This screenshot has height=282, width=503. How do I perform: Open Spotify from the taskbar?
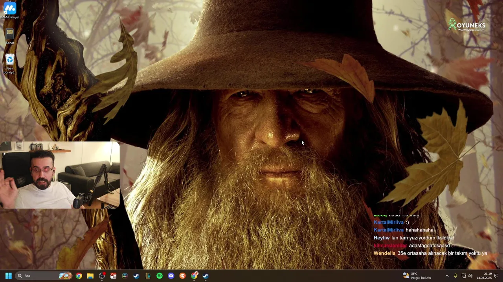point(160,276)
